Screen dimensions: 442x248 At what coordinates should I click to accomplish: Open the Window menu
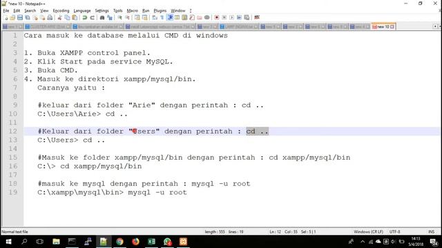click(178, 11)
